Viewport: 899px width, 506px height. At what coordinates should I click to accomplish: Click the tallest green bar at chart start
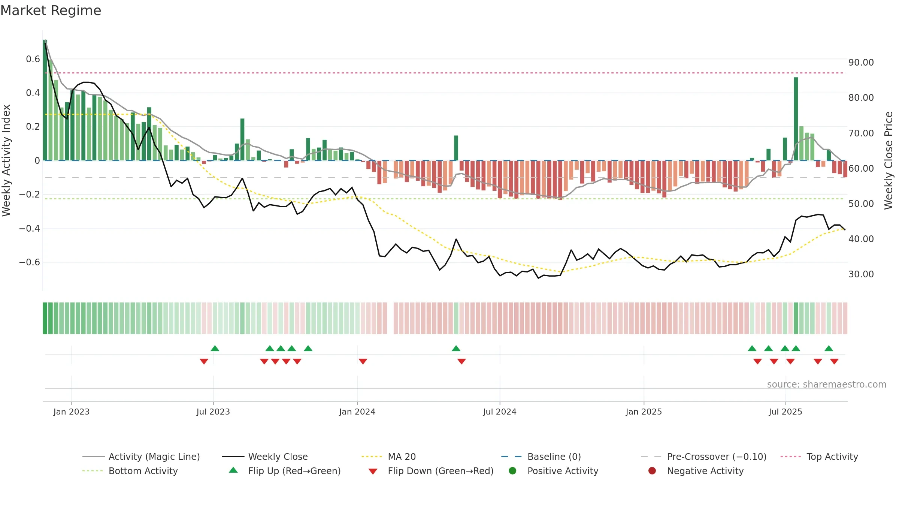[45, 100]
